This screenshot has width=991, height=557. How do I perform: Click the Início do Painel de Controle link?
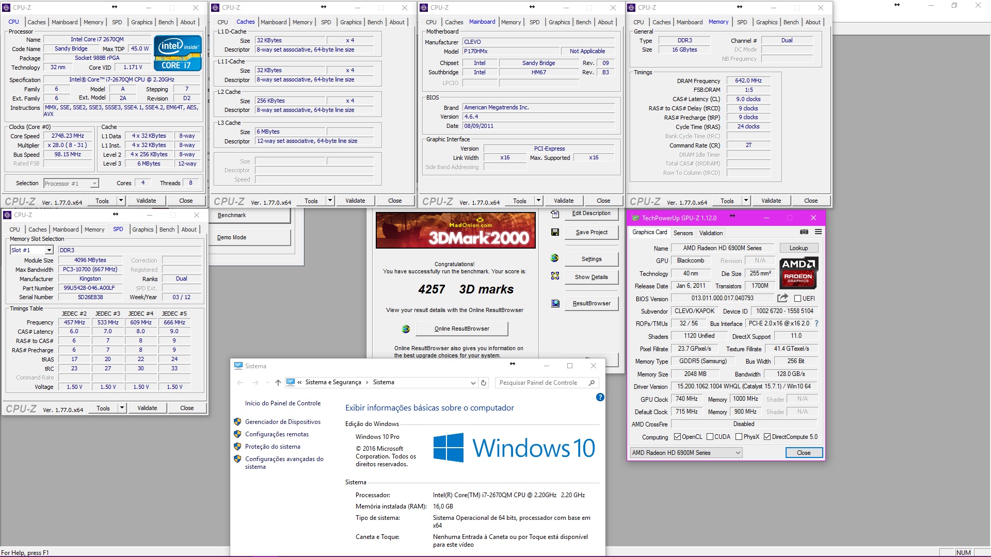[x=283, y=403]
